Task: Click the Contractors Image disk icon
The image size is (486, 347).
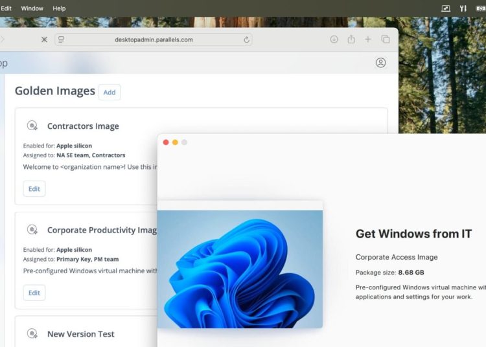Action: tap(32, 126)
